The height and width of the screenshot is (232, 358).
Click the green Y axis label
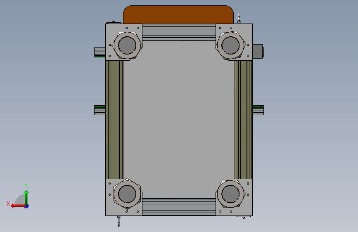tap(26, 186)
